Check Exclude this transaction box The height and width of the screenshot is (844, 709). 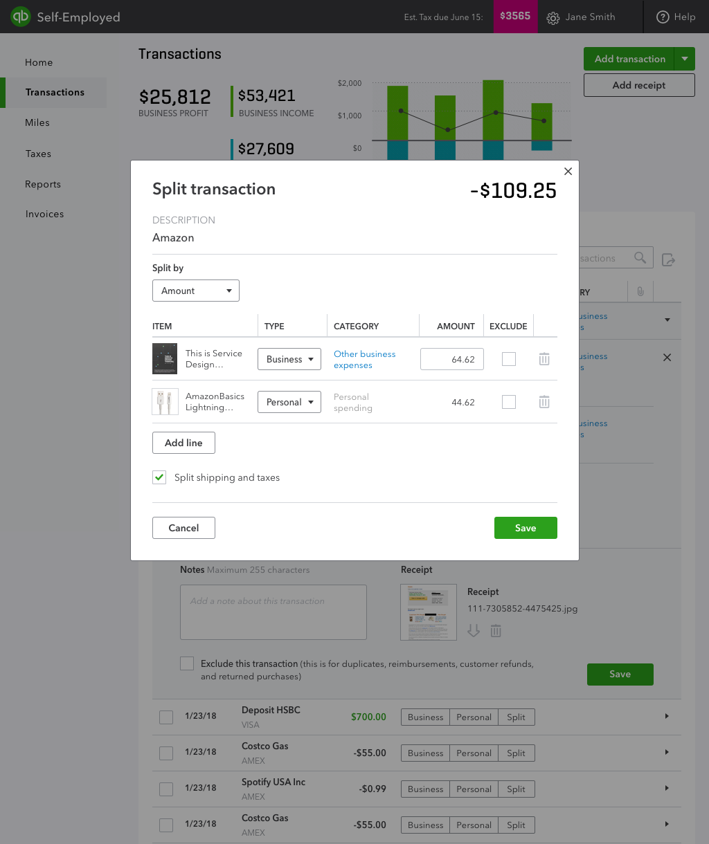187,663
